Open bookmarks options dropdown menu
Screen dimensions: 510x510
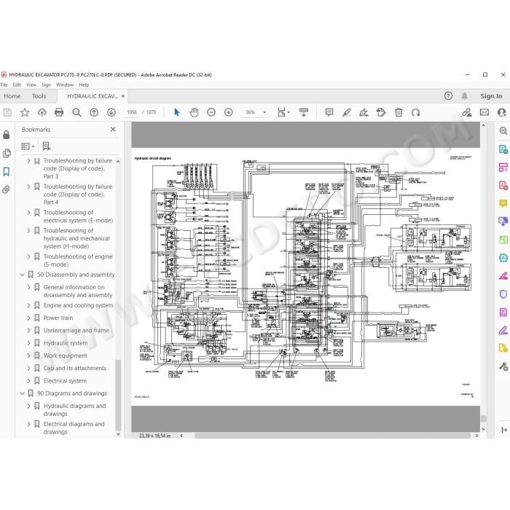tap(28, 146)
